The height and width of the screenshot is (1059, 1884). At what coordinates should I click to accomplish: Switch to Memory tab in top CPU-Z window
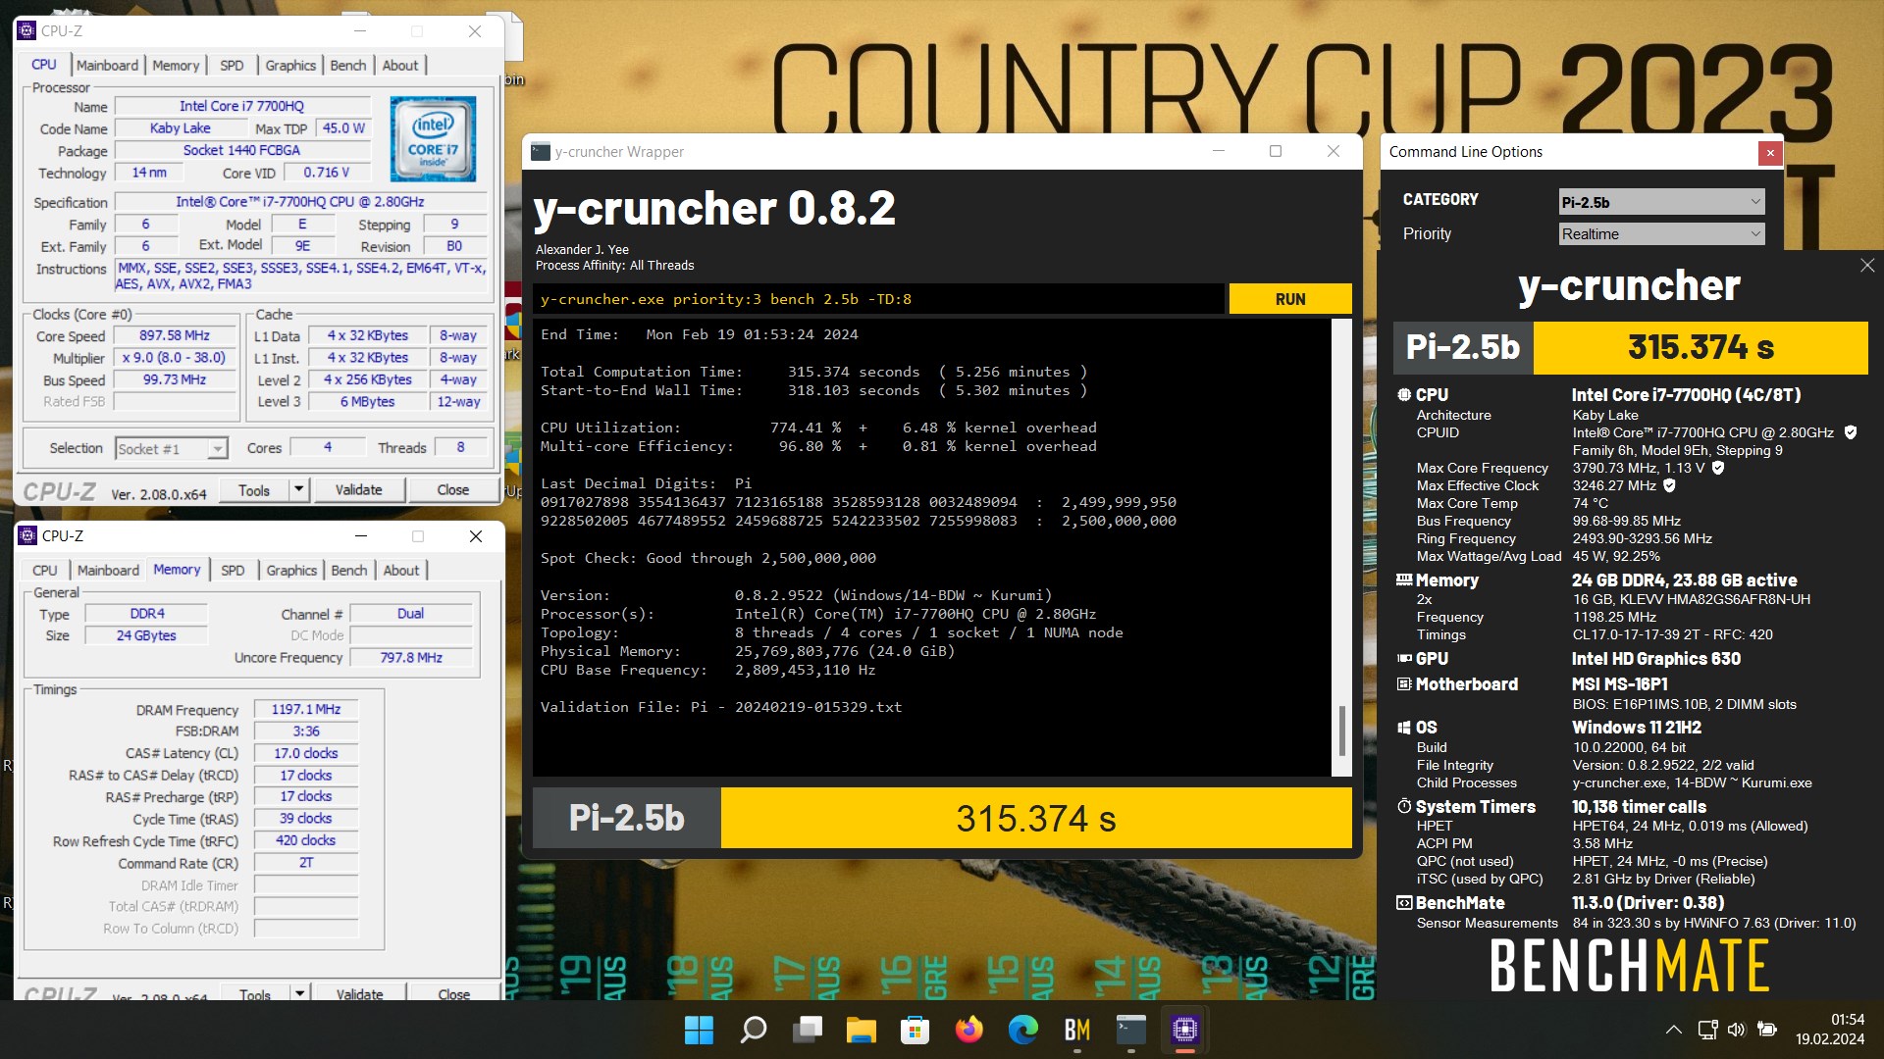coord(177,65)
